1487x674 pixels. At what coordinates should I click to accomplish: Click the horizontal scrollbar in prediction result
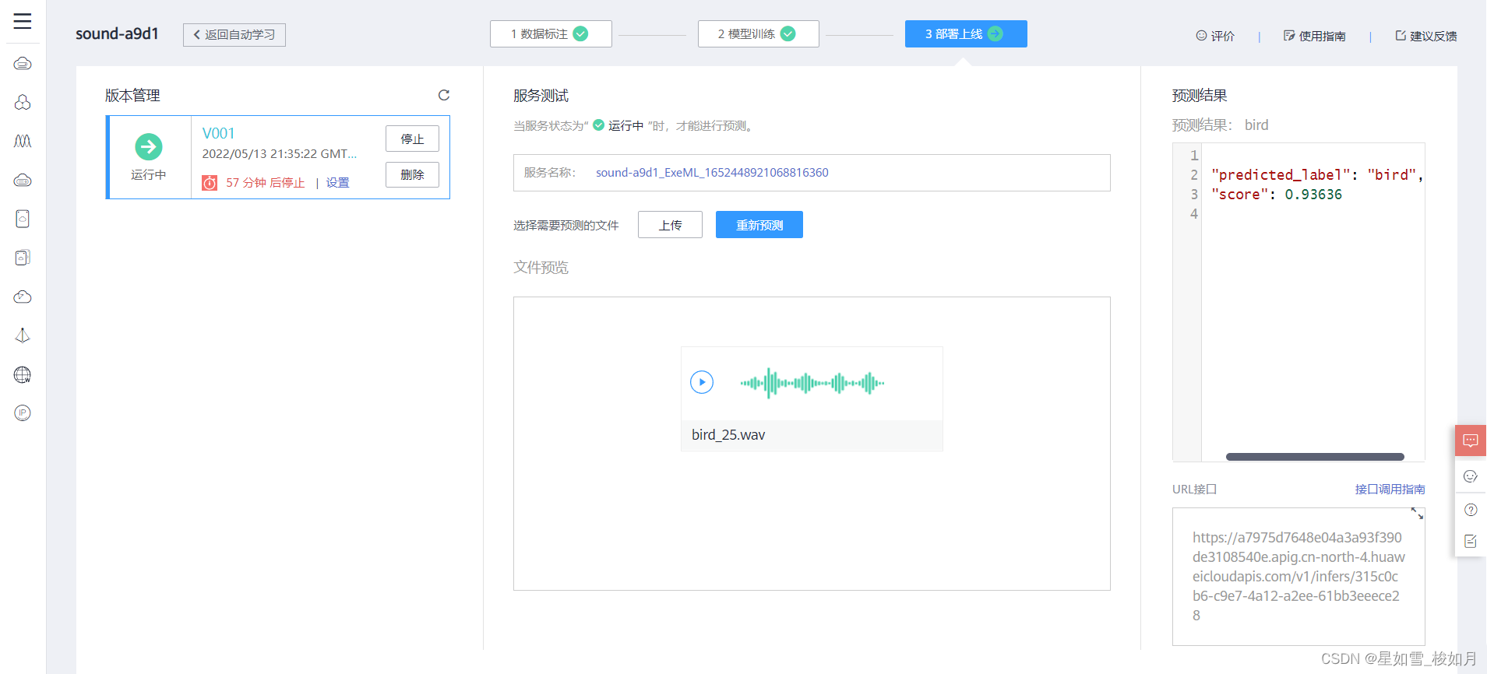pos(1315,457)
